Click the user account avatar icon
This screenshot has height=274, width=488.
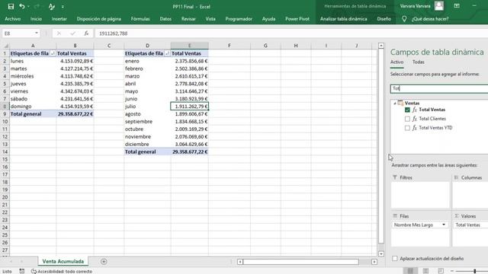(439, 6)
